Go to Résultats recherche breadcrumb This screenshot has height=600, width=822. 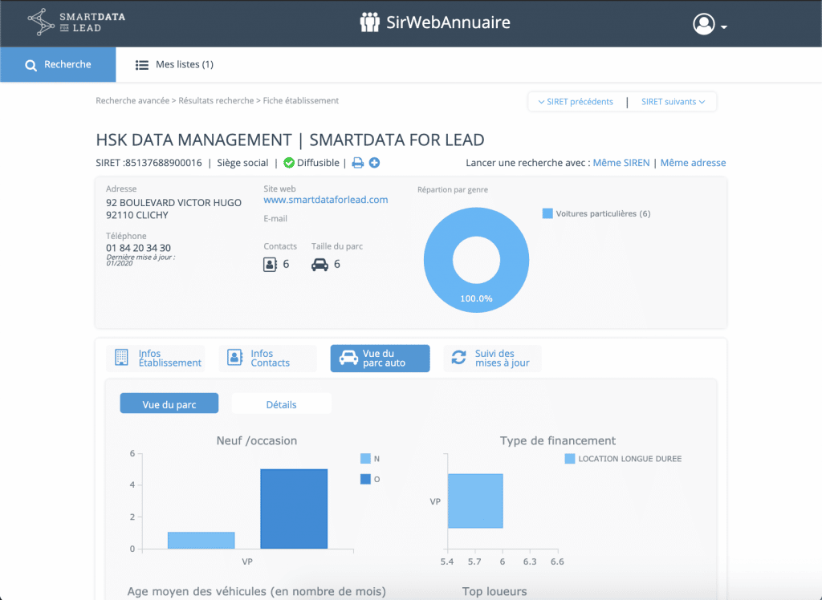tap(216, 100)
